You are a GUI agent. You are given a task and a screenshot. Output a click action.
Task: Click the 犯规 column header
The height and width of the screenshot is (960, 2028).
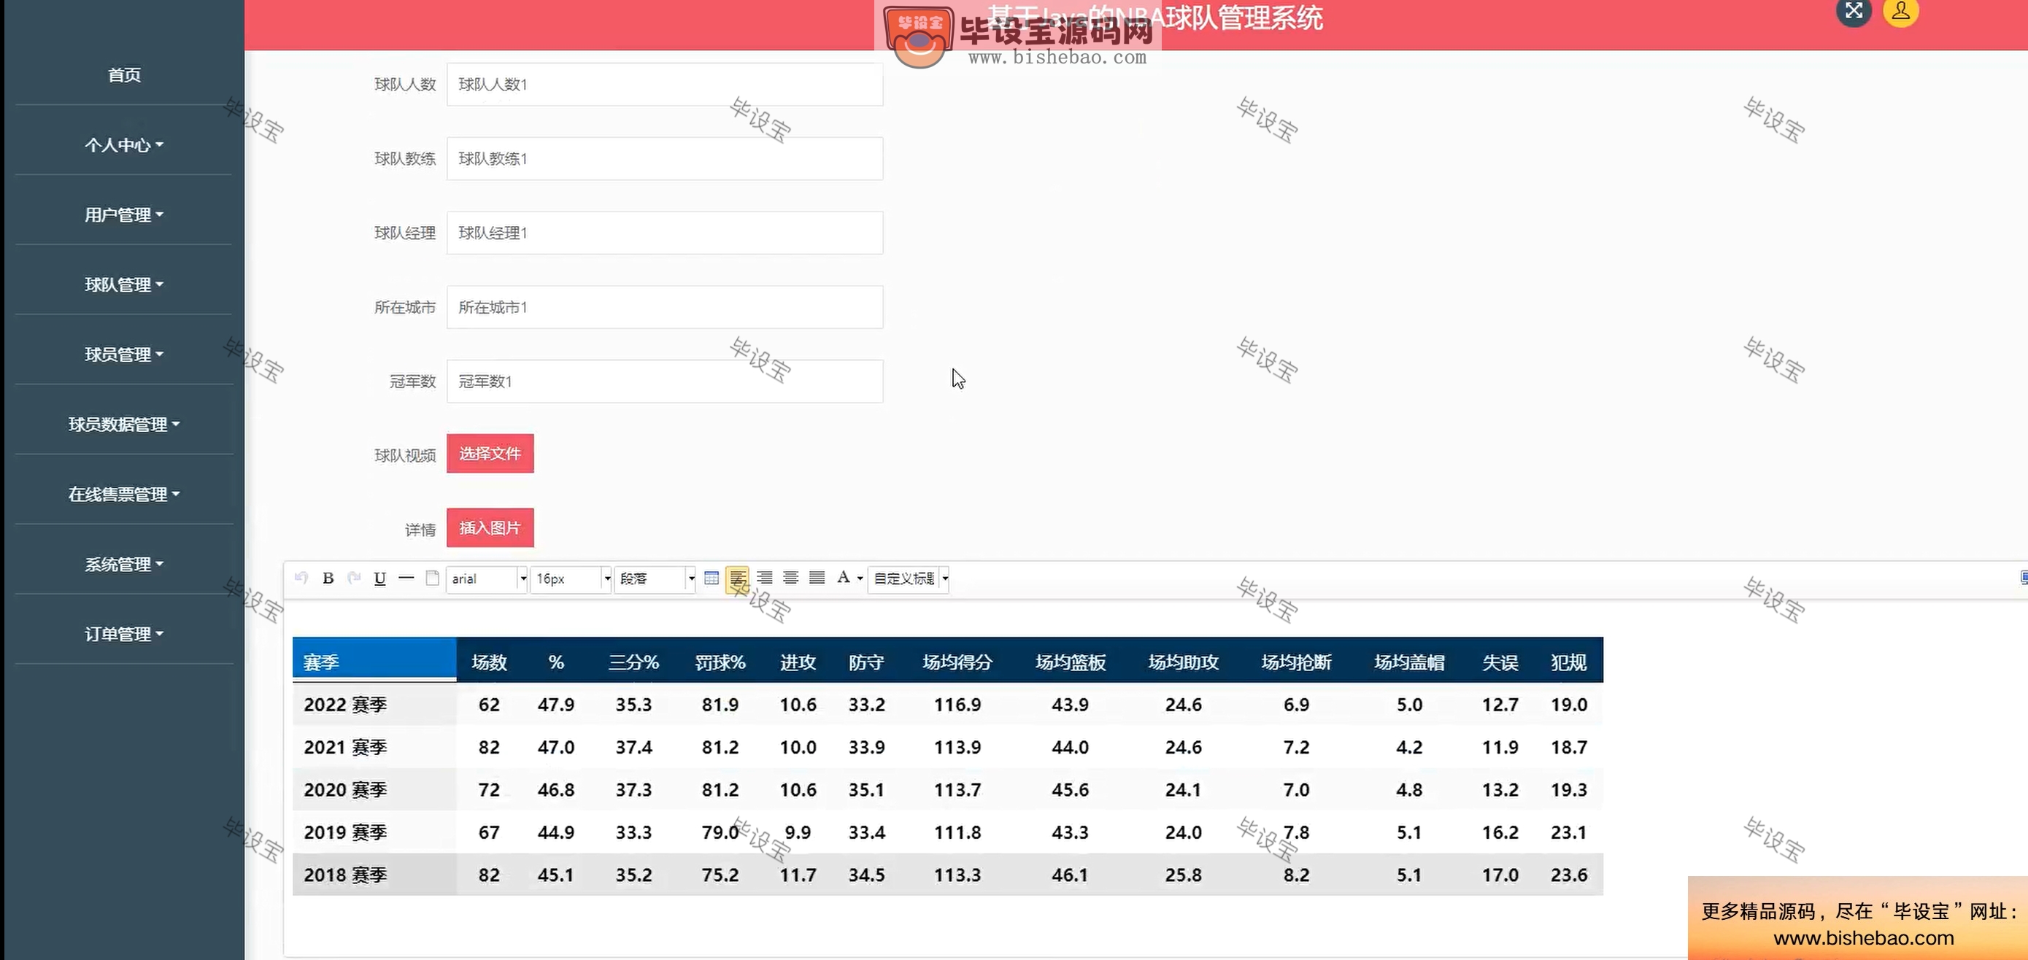(x=1568, y=662)
